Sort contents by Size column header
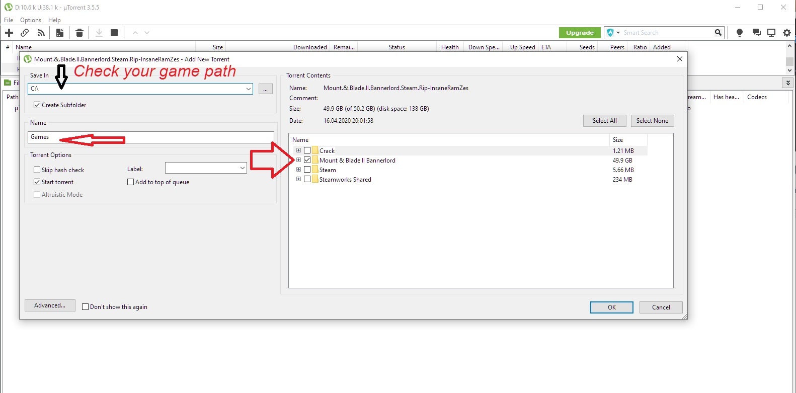 tap(628, 140)
